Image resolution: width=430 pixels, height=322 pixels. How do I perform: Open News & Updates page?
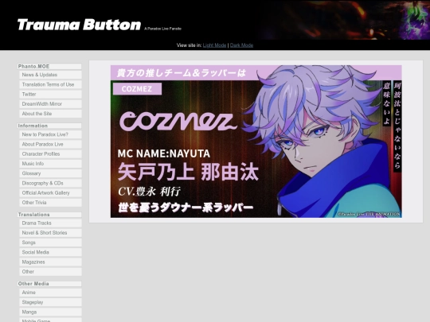pyautogui.click(x=50, y=75)
